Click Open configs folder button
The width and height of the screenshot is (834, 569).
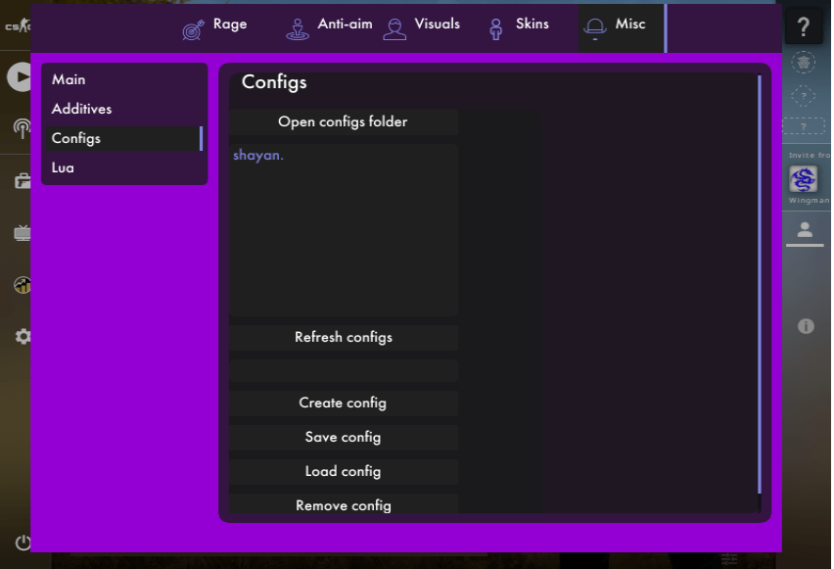tap(344, 121)
